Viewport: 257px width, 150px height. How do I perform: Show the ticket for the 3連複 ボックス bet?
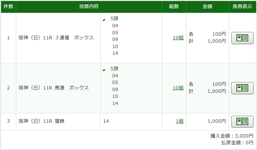242,38
